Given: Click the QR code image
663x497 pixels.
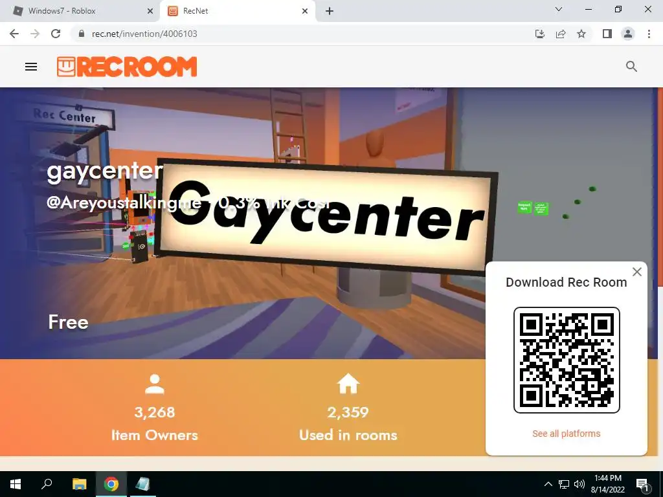Looking at the screenshot, I should coord(567,360).
